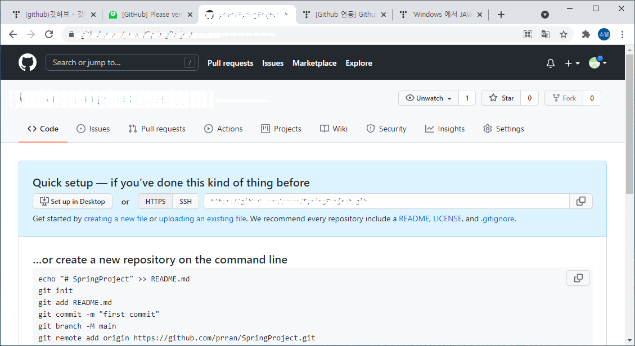Image resolution: width=635 pixels, height=346 pixels.
Task: Open the Security tab
Action: [x=386, y=129]
